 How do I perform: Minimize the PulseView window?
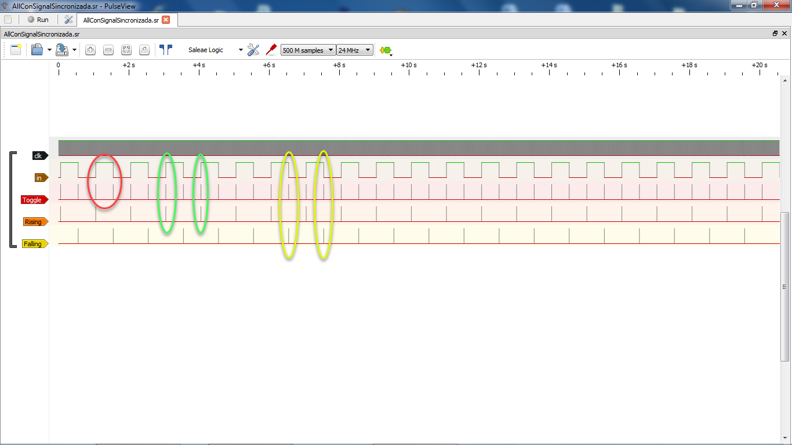(x=738, y=5)
